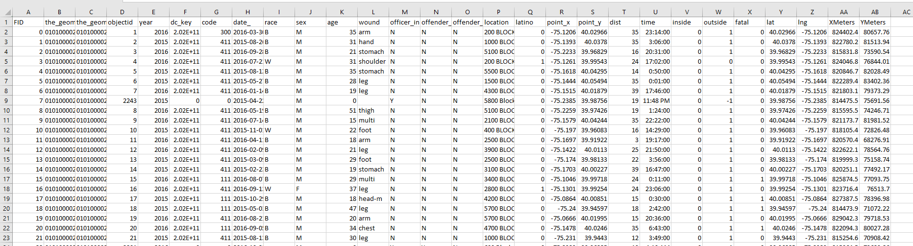Select the latino header cell

(530, 22)
